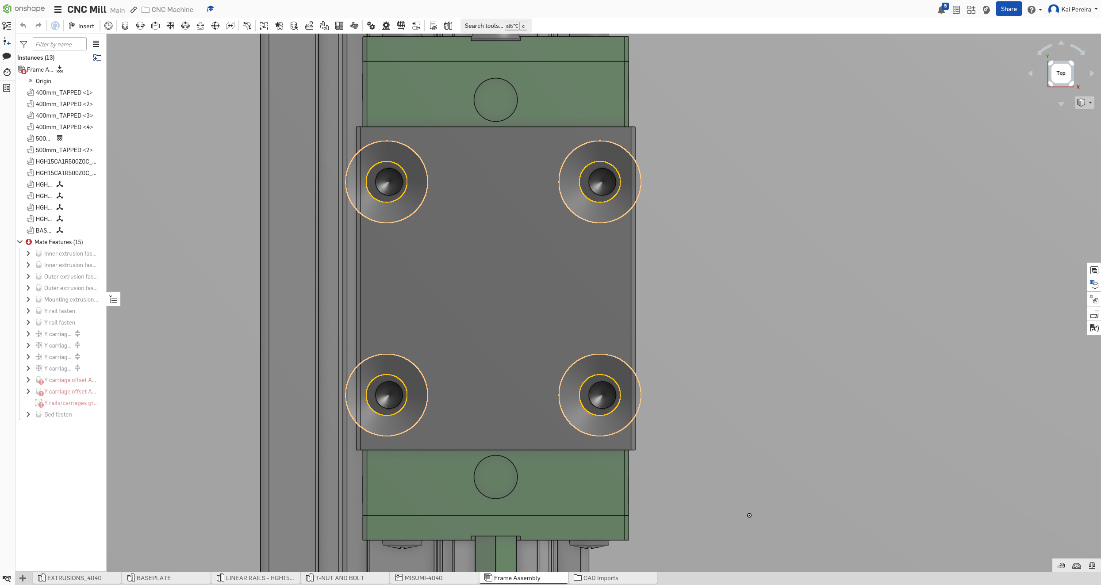Collapse the Mate Features section

click(19, 241)
